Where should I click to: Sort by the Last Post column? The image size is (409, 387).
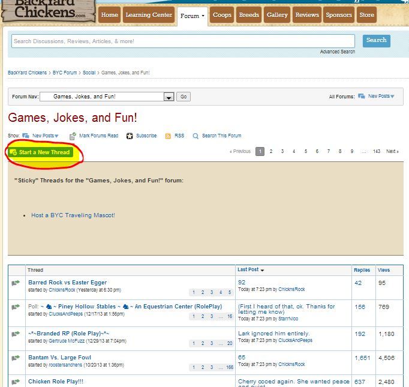tap(251, 269)
